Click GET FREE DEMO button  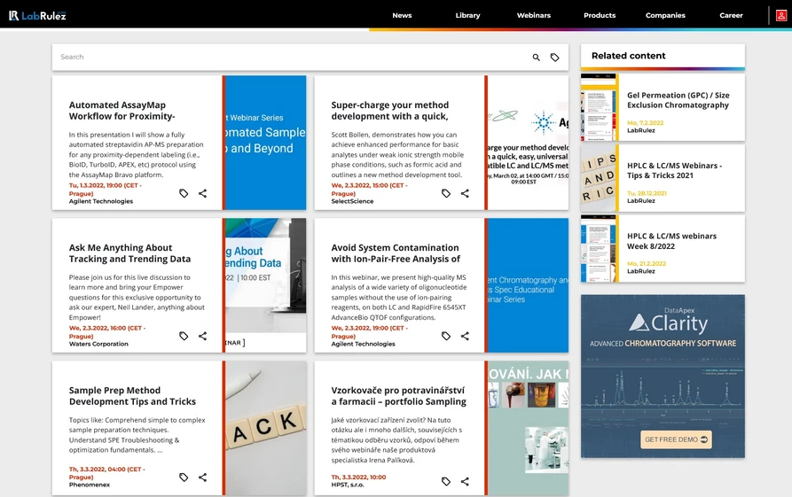click(676, 439)
